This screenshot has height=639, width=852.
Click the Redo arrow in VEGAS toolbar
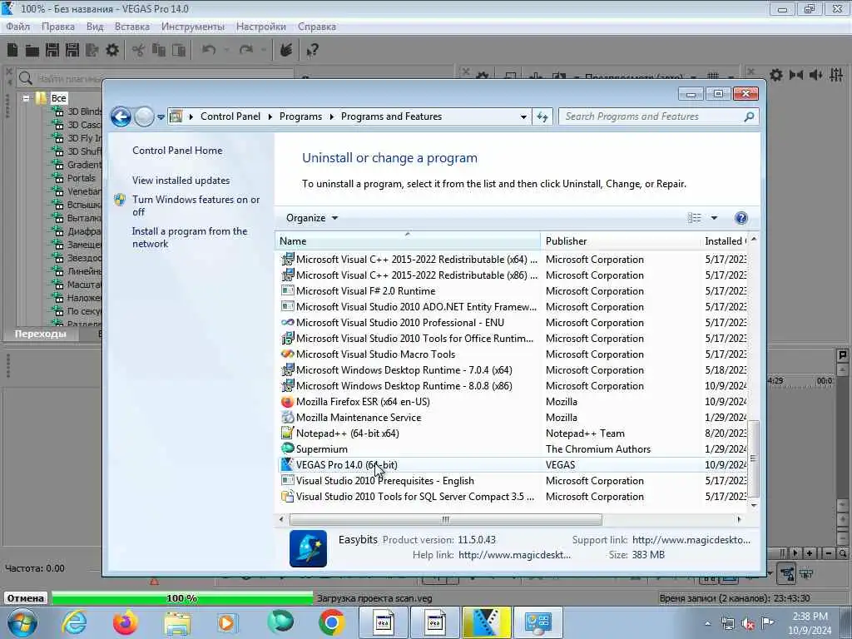coord(246,51)
